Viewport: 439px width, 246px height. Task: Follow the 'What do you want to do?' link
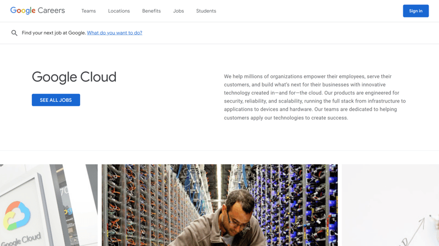point(115,33)
